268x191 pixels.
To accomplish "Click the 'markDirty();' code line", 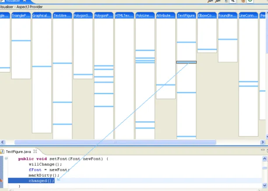I will point(44,175).
